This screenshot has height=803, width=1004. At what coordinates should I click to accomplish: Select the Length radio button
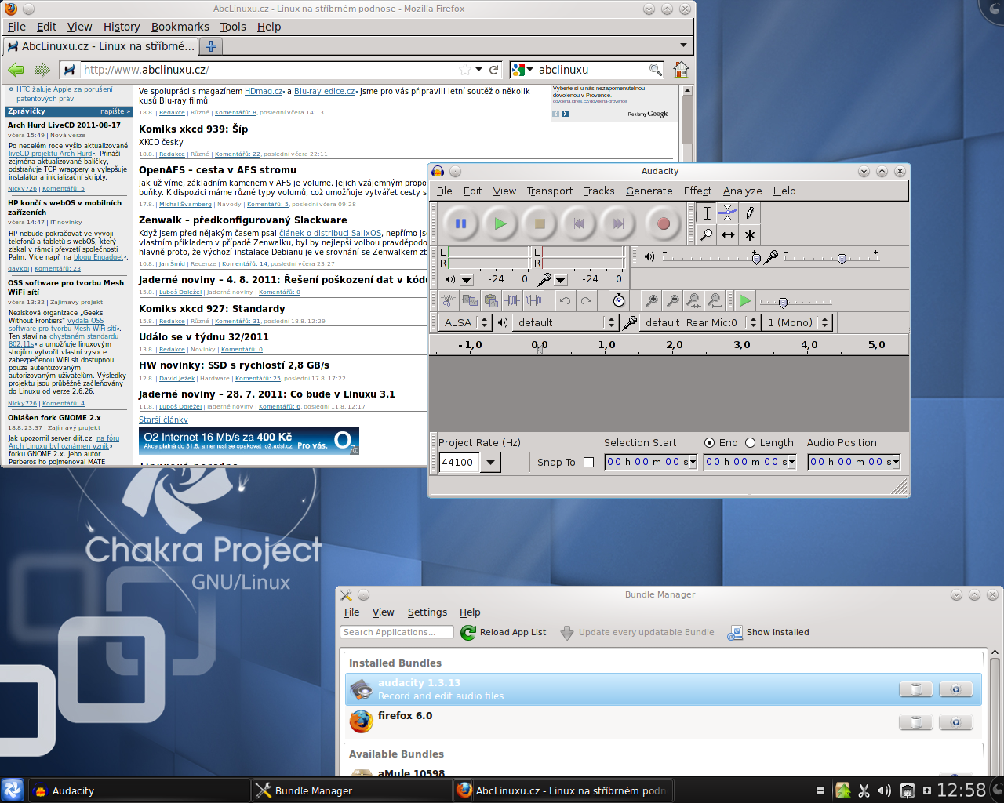tap(750, 443)
